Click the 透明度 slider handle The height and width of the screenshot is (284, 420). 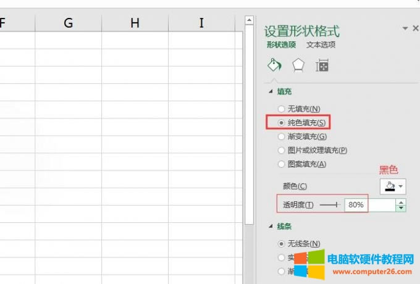[337, 205]
